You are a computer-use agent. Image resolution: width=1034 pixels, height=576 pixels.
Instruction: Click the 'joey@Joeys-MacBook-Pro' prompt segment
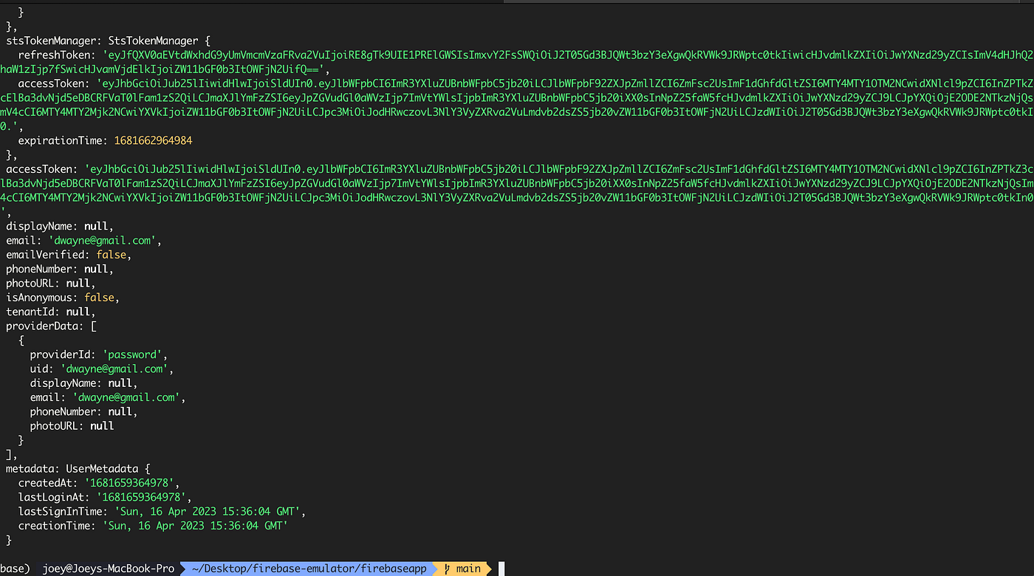108,569
